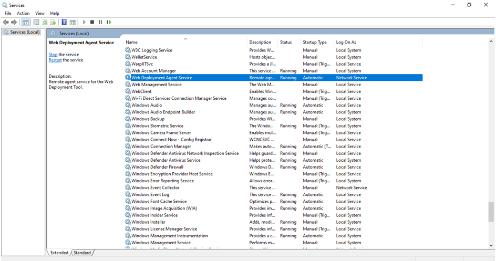Toggle the Show/Hide Action Pane toolbar icon
Screen dimensions: 496x261
[x=73, y=22]
